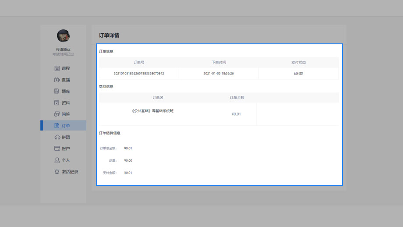Click the username 传道授业
This screenshot has width=403, height=227.
point(63,50)
